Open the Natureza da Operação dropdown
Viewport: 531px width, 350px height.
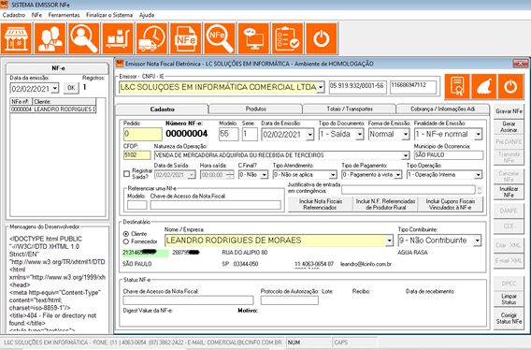coord(406,155)
